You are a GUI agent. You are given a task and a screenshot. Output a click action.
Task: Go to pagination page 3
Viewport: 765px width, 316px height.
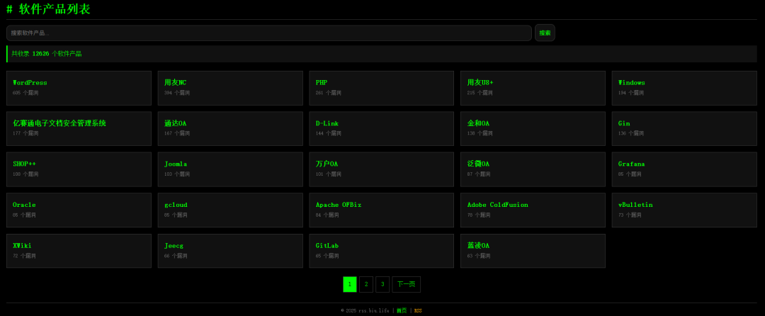tap(382, 284)
